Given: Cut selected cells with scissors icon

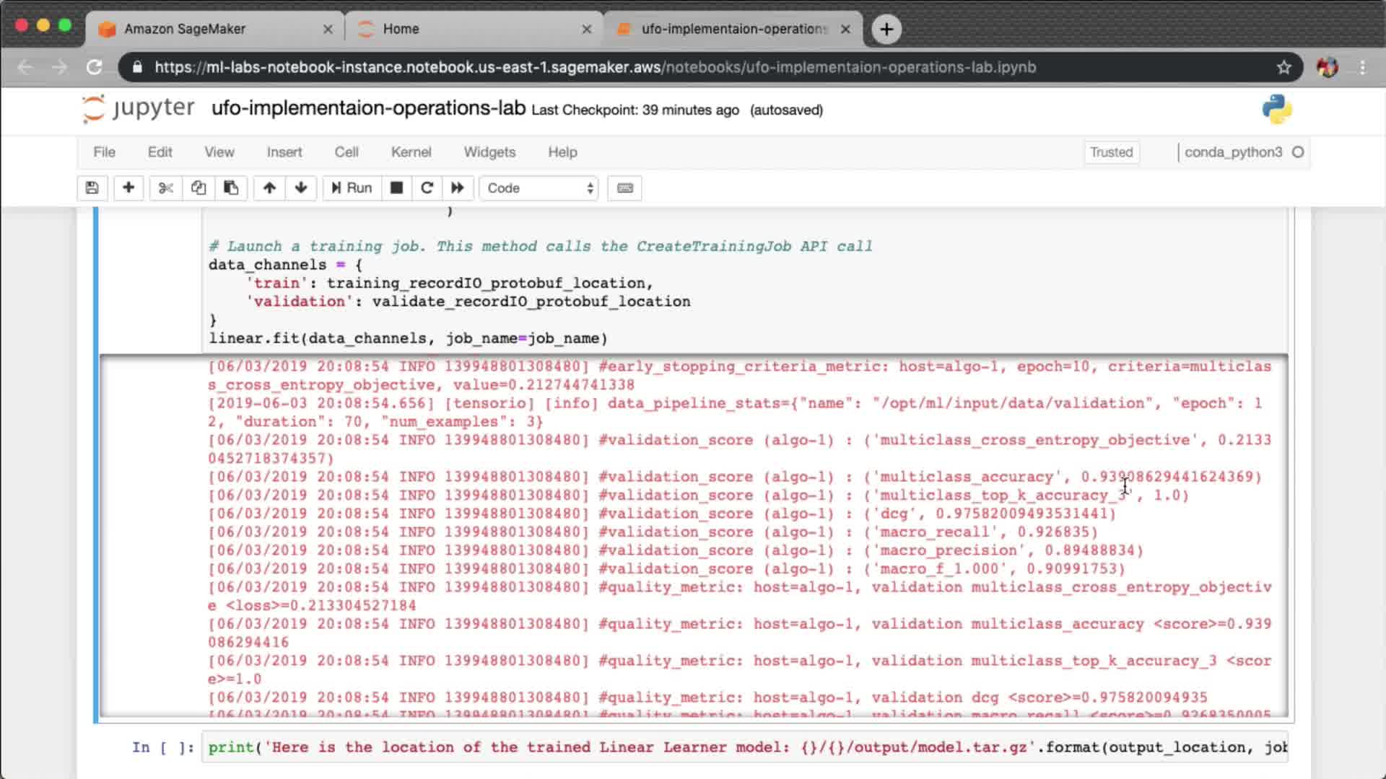Looking at the screenshot, I should coord(165,188).
